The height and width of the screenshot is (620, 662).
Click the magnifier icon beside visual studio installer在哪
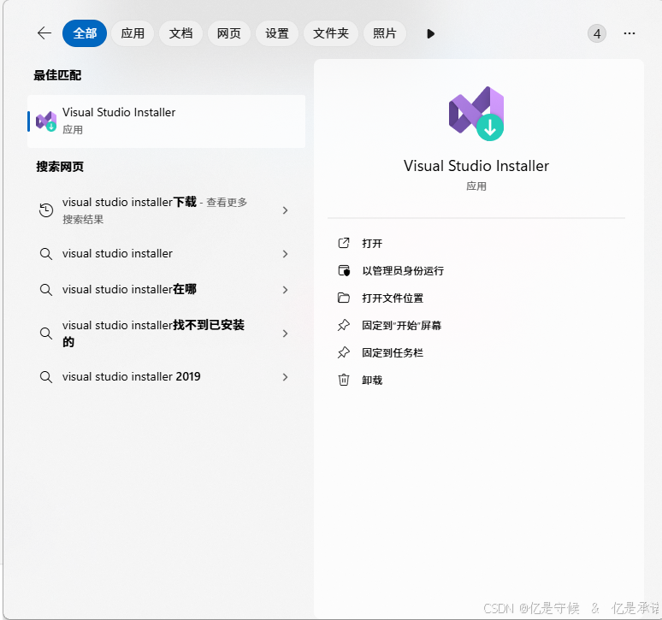coord(46,290)
